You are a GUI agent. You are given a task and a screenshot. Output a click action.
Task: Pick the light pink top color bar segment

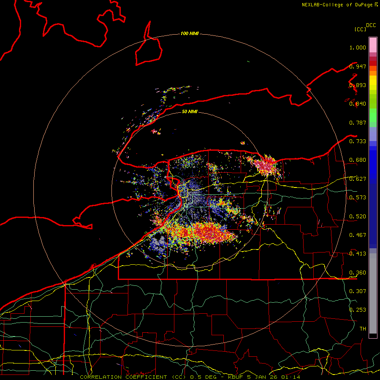pos(373,45)
